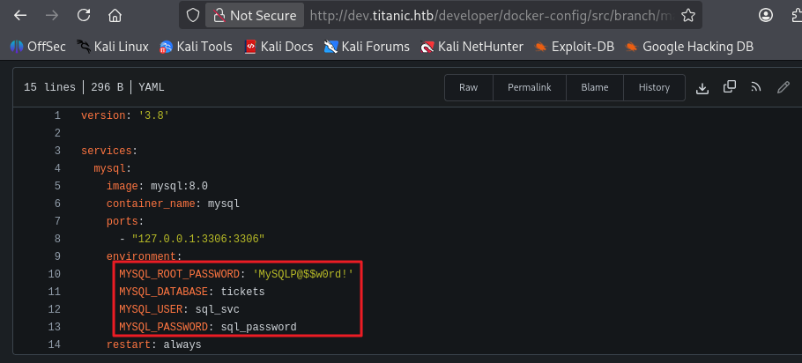Click the browser reload icon
The height and width of the screenshot is (363, 802).
tap(83, 16)
